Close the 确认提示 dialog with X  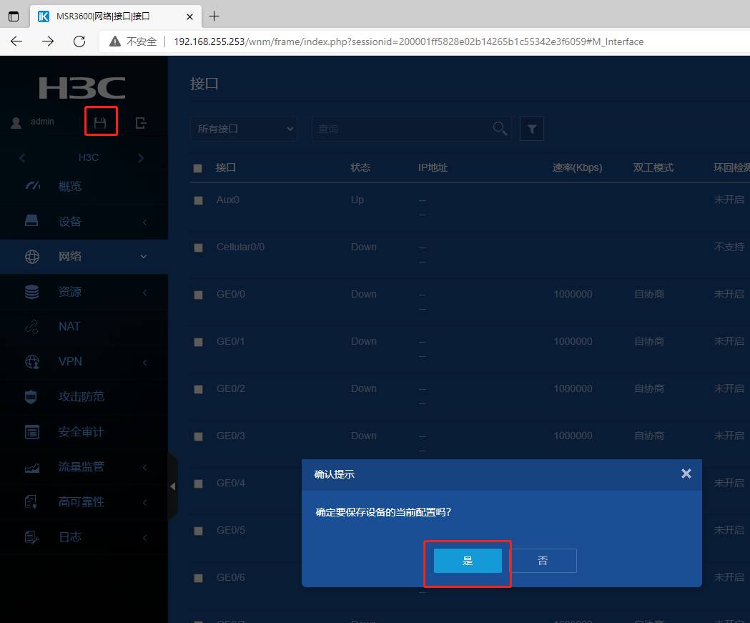pyautogui.click(x=686, y=474)
